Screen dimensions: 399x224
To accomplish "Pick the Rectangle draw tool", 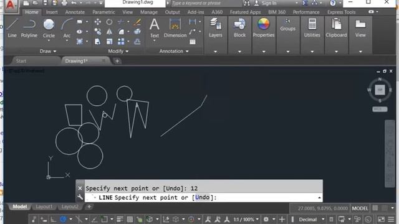I will click(x=80, y=22).
